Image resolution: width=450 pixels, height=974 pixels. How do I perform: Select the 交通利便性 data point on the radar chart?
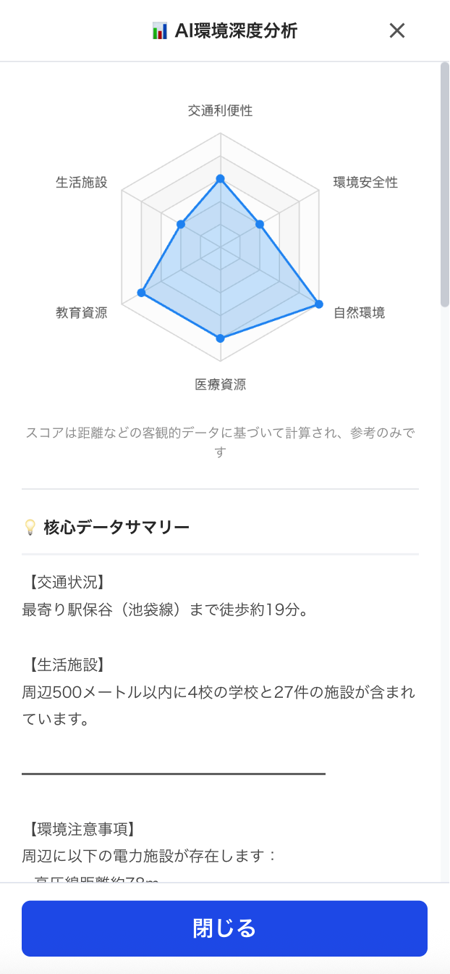(219, 176)
